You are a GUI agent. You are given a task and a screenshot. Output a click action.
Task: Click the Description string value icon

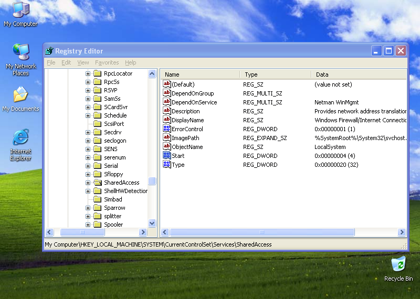tap(166, 111)
